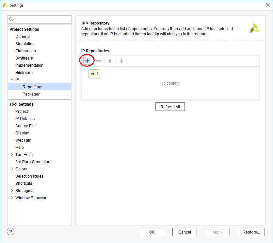Expand the Window Behavior section
Screen dimensions: 273x243
[x=12, y=198]
